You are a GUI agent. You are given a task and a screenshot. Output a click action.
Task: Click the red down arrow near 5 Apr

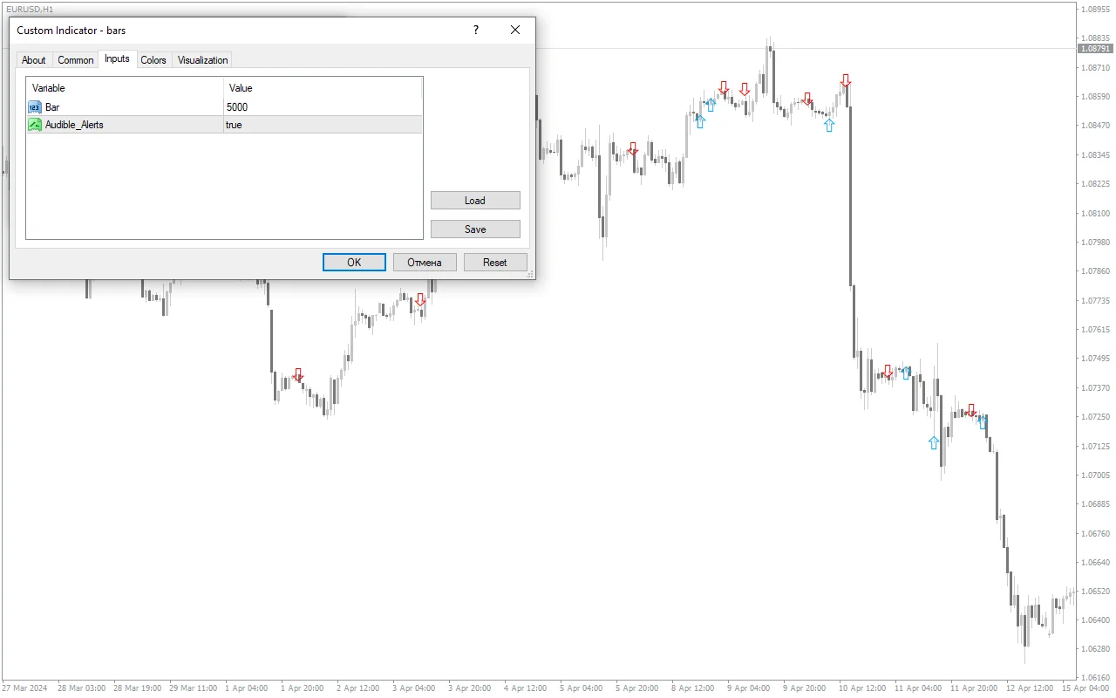[x=634, y=149]
